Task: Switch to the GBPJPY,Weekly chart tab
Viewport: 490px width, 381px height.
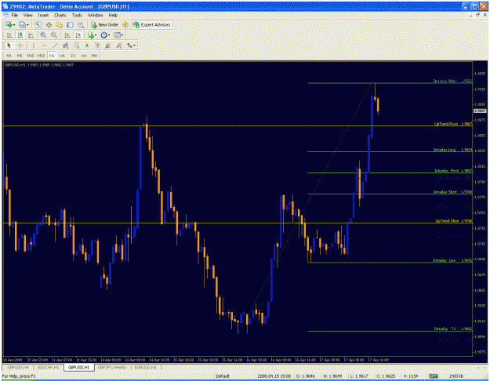Action: point(112,368)
